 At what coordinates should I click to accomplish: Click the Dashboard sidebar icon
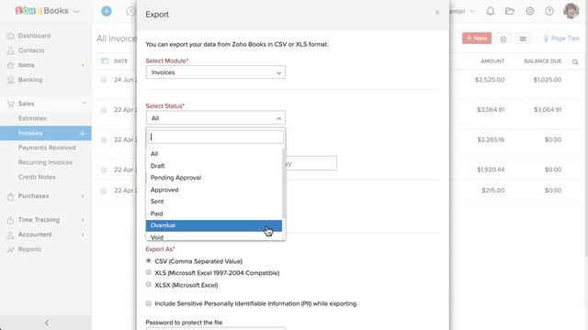[x=10, y=36]
